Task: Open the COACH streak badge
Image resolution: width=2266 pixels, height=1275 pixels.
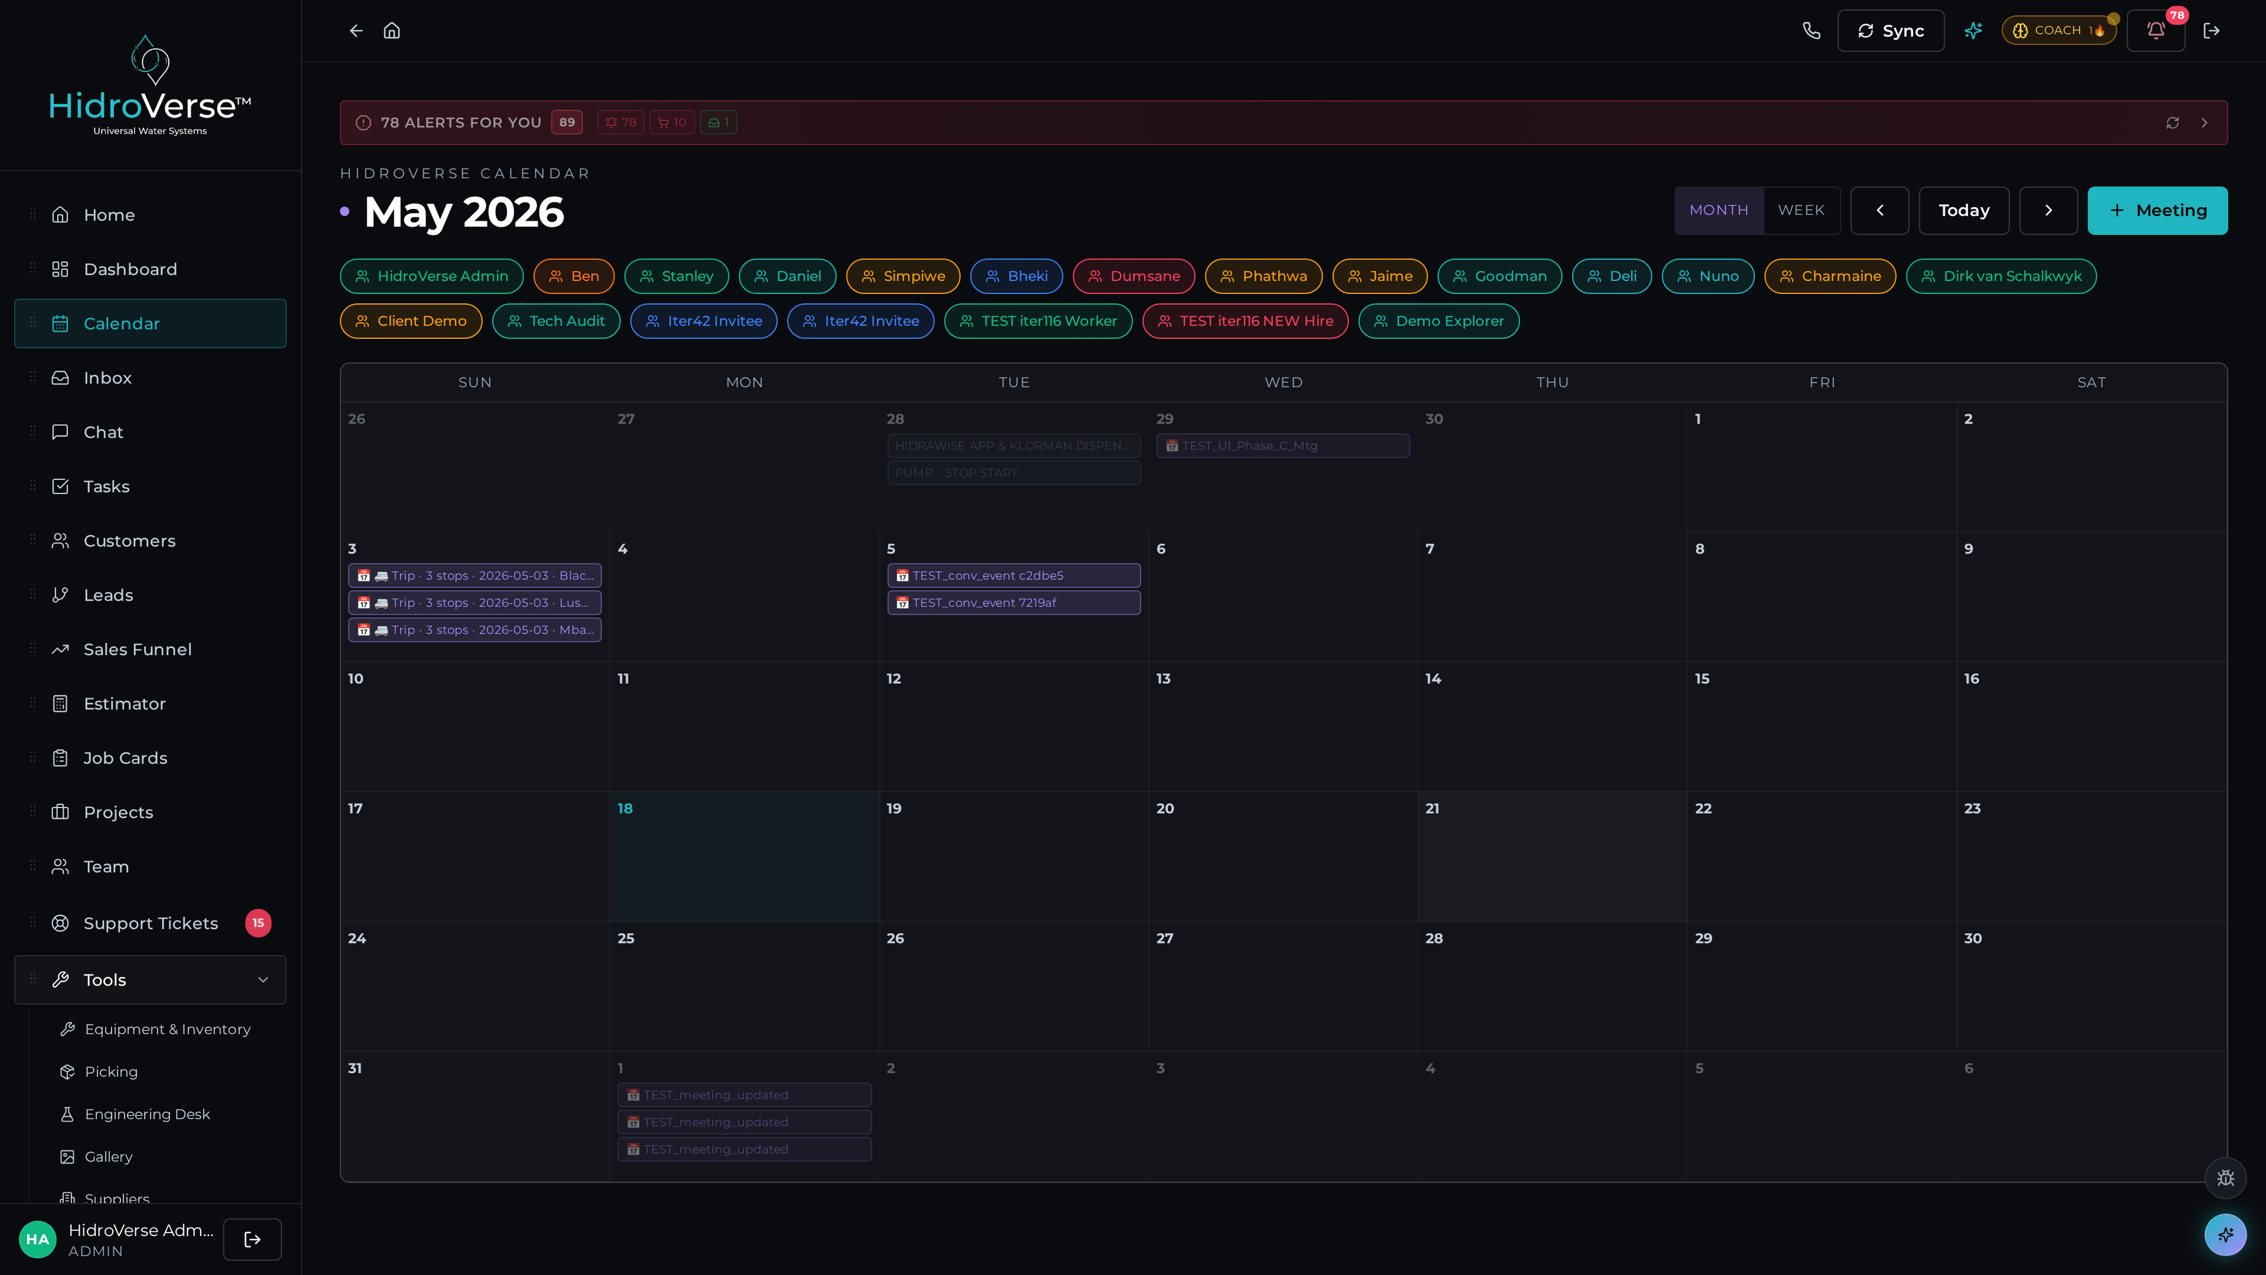Action: coord(2058,31)
